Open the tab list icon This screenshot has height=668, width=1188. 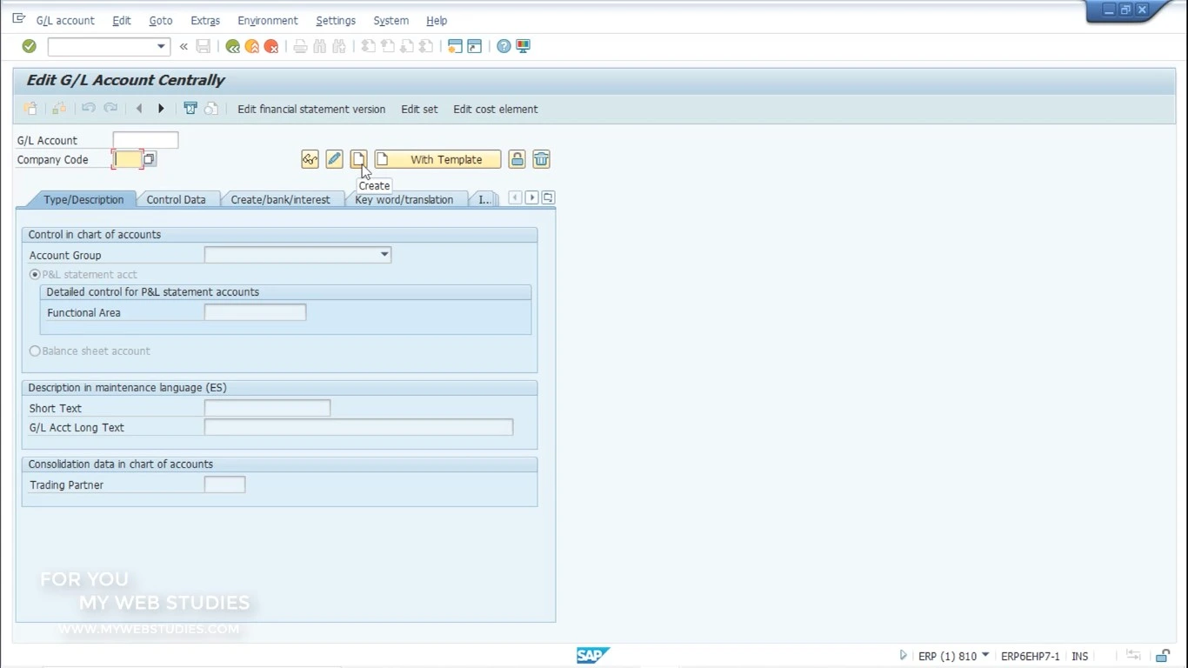548,198
